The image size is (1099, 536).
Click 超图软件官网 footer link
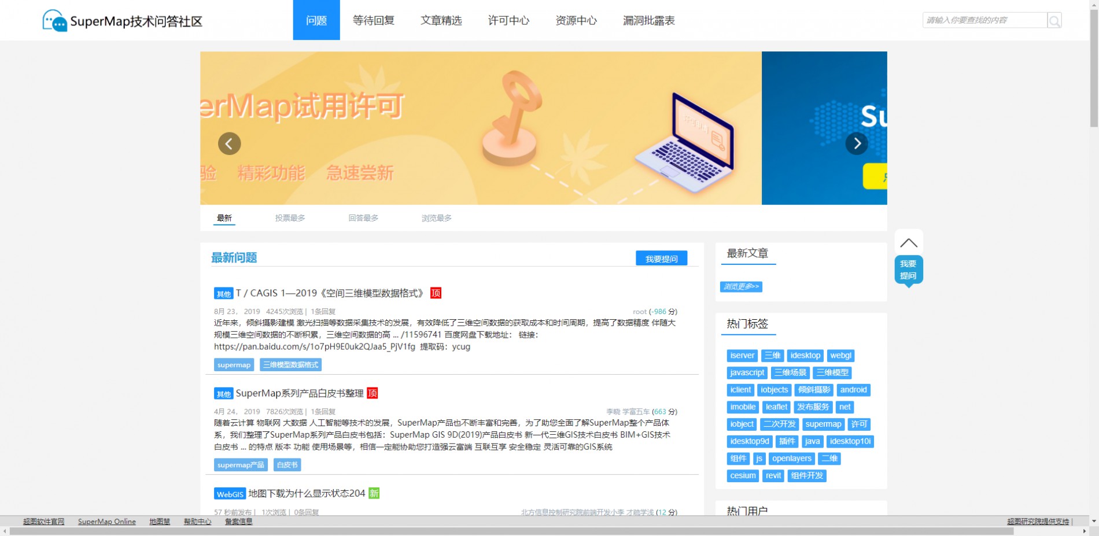point(44,522)
